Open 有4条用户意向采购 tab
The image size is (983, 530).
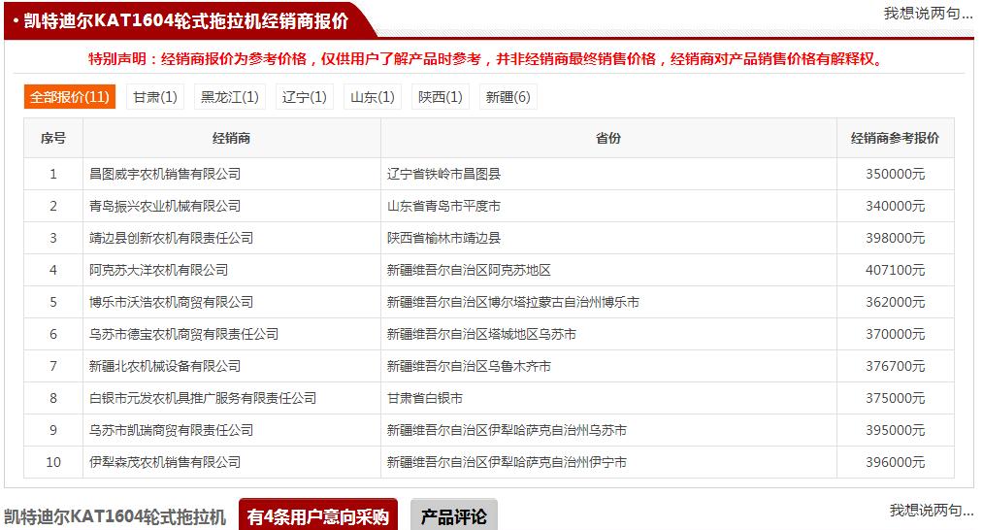[x=318, y=515]
